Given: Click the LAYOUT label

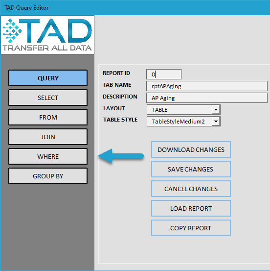Looking at the screenshot, I should [114, 108].
